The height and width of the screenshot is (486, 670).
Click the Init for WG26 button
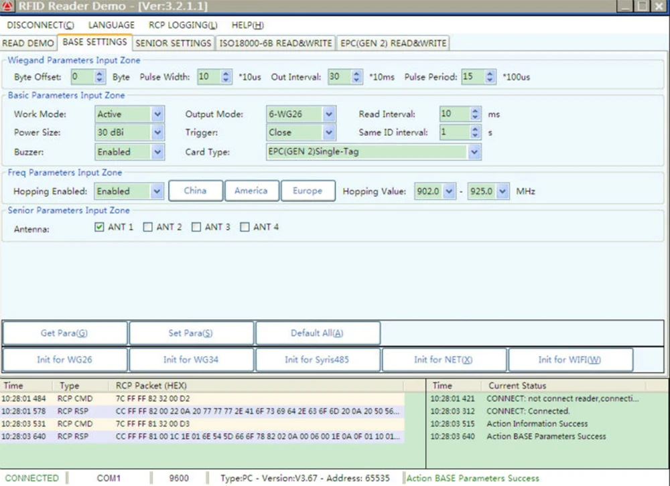64,359
